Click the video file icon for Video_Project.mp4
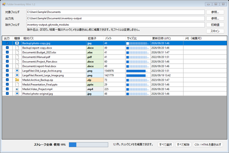 point(17,89)
